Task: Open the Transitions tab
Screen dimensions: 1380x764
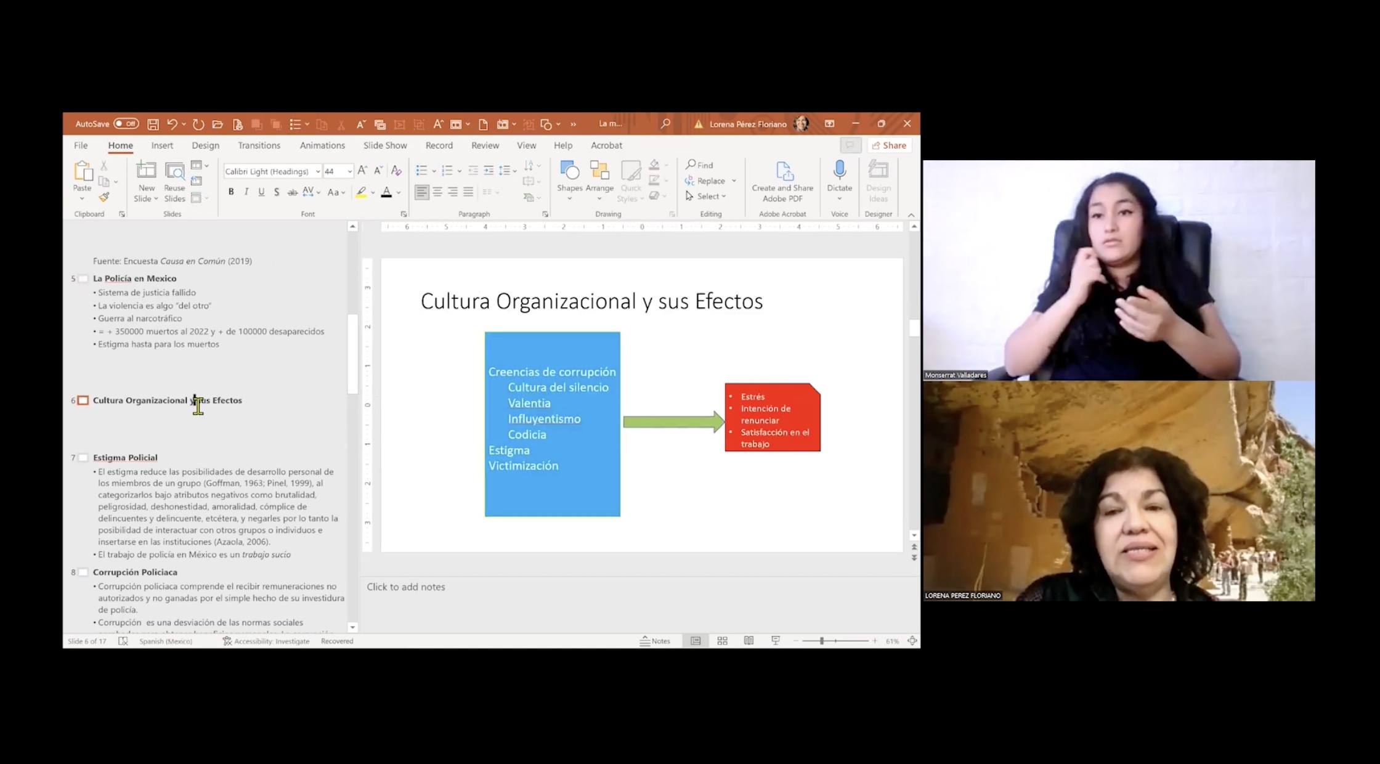Action: (259, 145)
